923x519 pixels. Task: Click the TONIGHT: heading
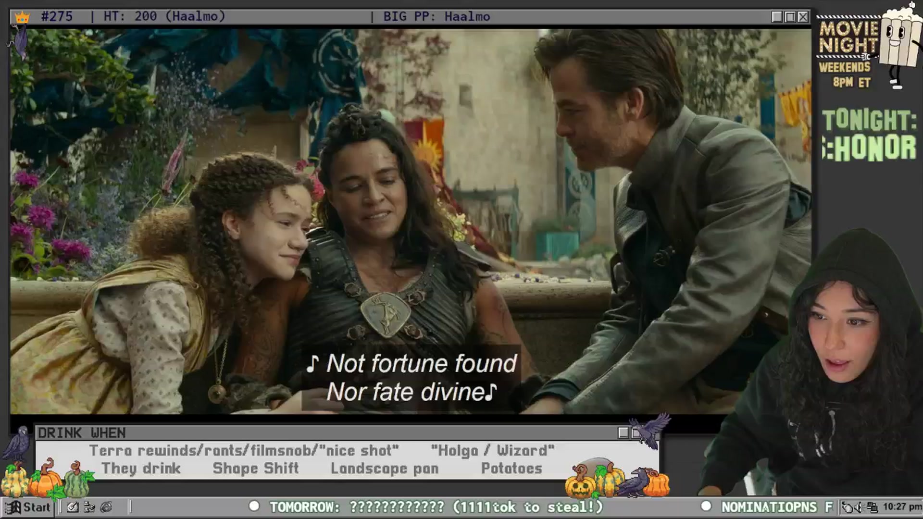click(869, 120)
